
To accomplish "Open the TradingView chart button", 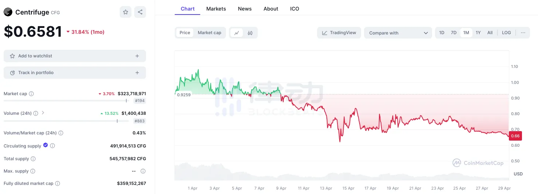I will 339,33.
